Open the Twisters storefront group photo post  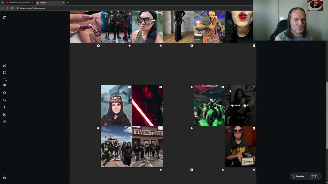(147, 147)
